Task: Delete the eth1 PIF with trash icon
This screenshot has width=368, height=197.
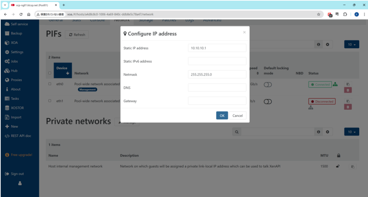Action: [x=348, y=107]
